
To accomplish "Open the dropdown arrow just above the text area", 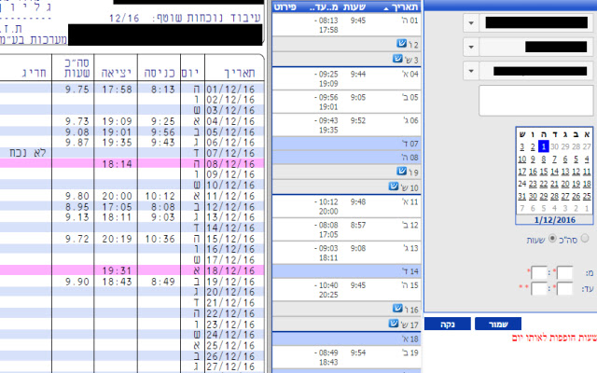I will point(471,71).
